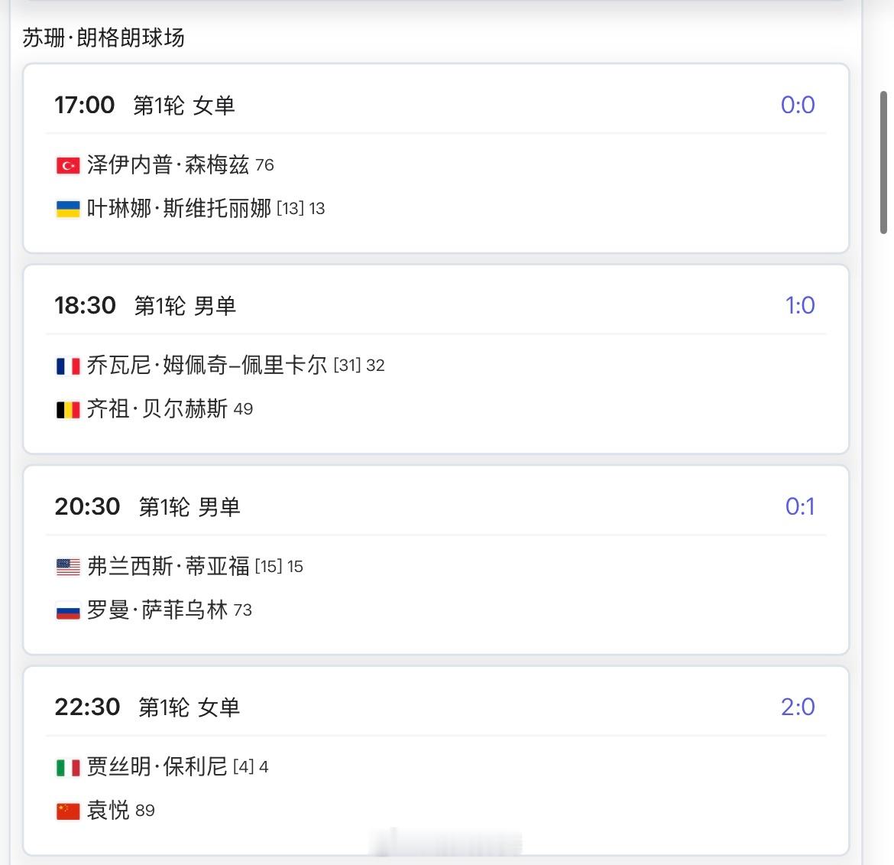Image resolution: width=894 pixels, height=865 pixels.
Task: Click the 0:0 score of 17:00 match
Action: pos(797,105)
